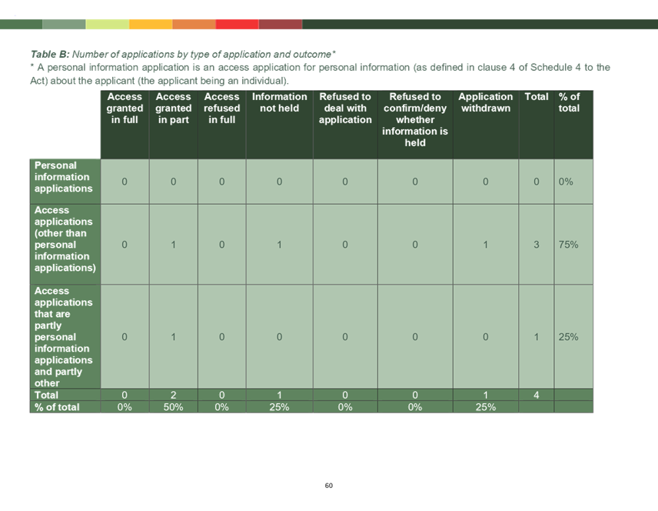Click "1" in Total row under Application withdrawn
The height and width of the screenshot is (511, 658).
point(486,395)
